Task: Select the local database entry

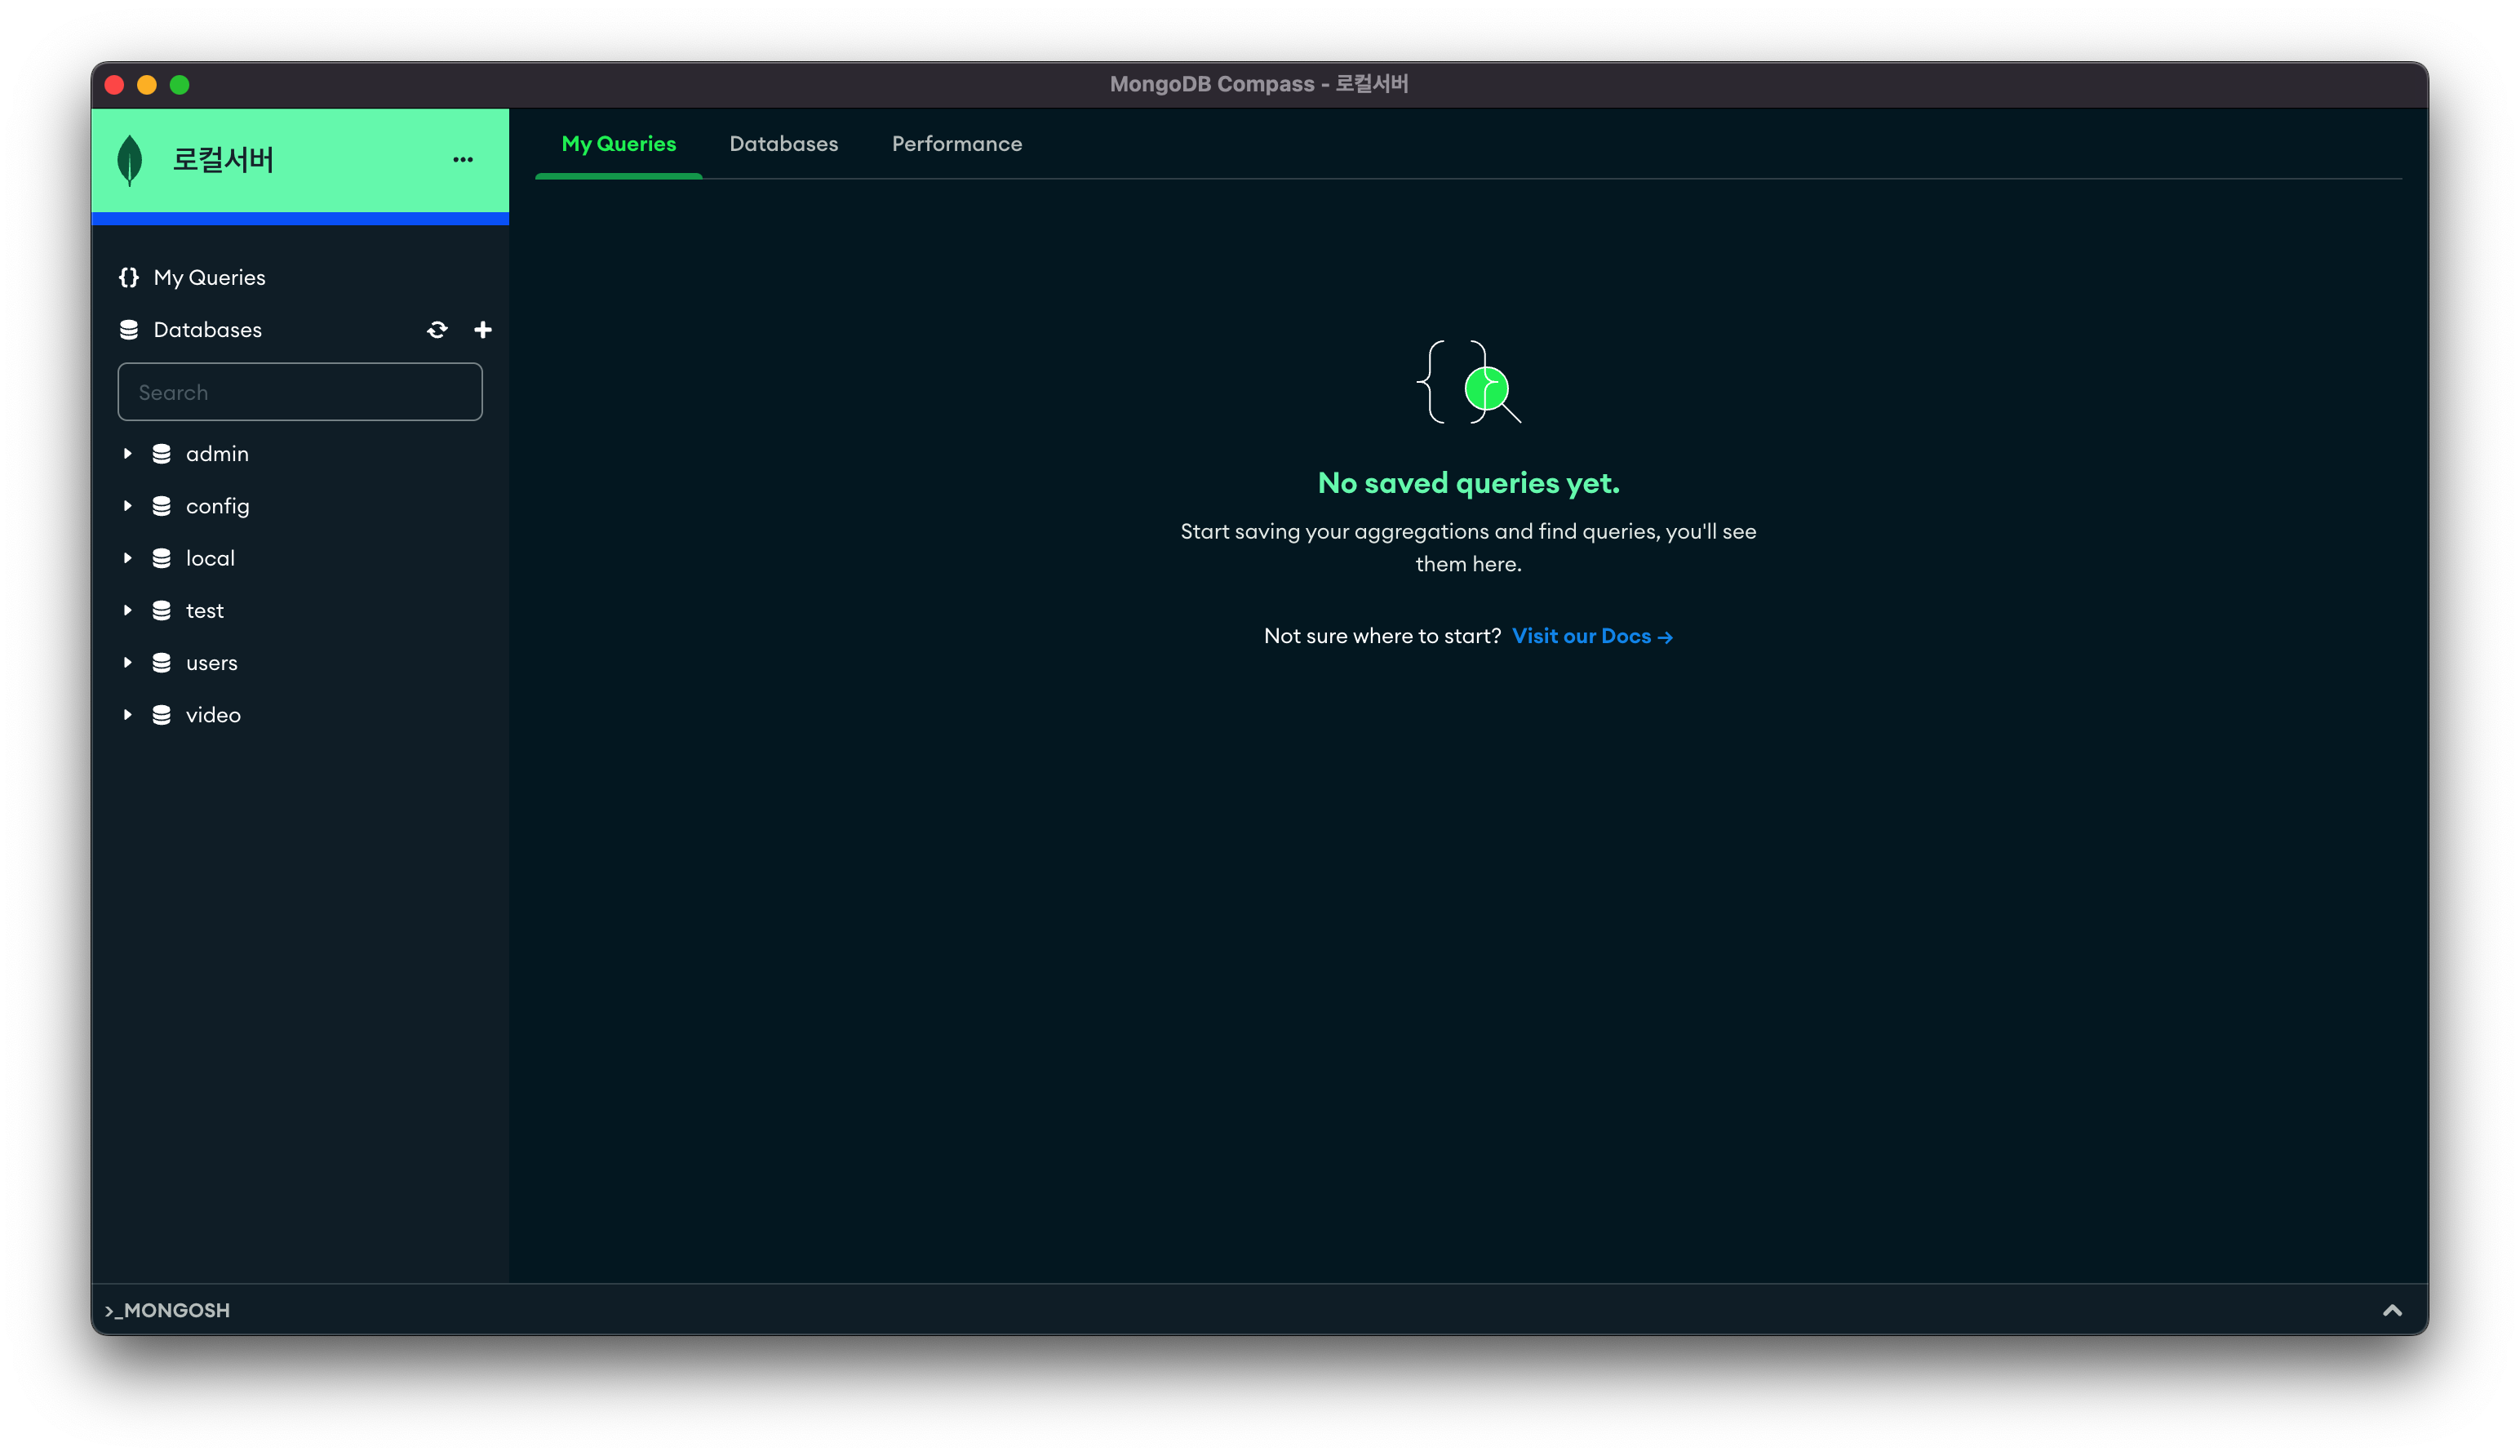Action: click(x=210, y=558)
